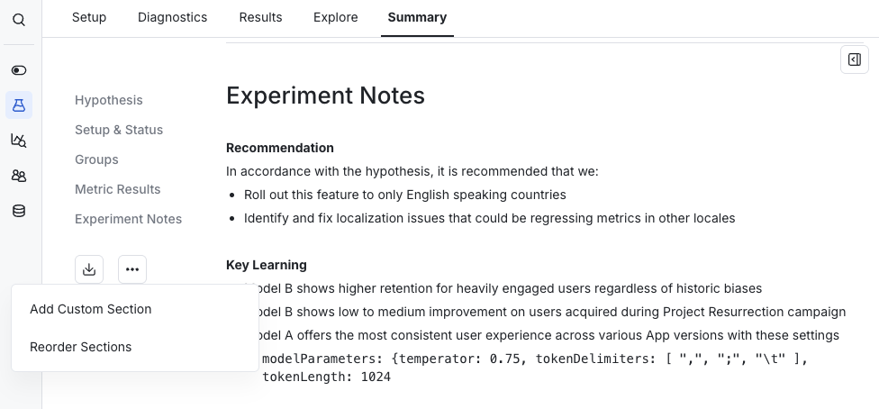879x409 pixels.
Task: Open the users group icon
Action: point(19,176)
